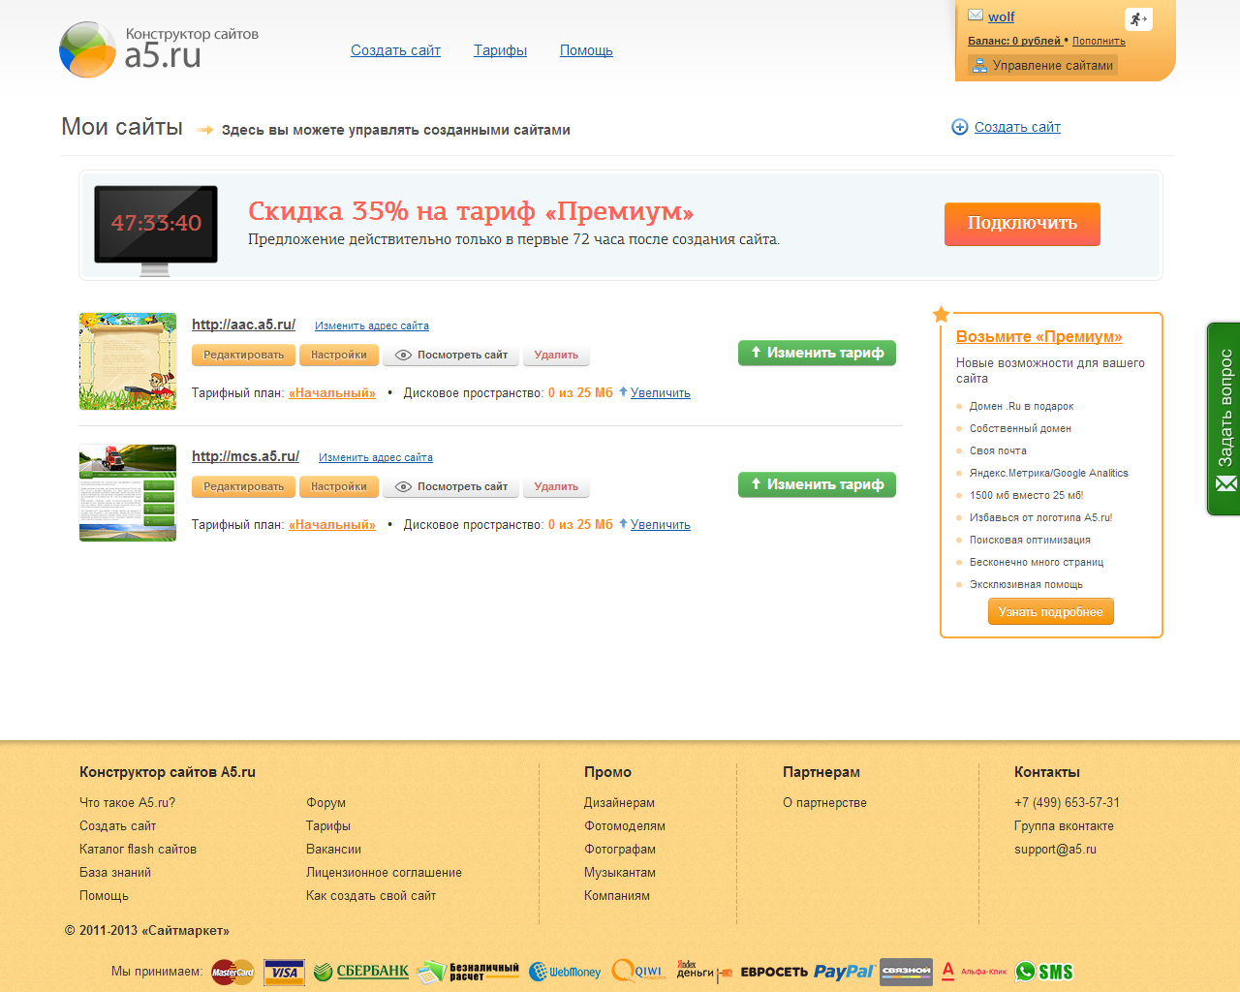Click Создать сайт link beside plus icon
This screenshot has width=1240, height=992.
click(1017, 127)
